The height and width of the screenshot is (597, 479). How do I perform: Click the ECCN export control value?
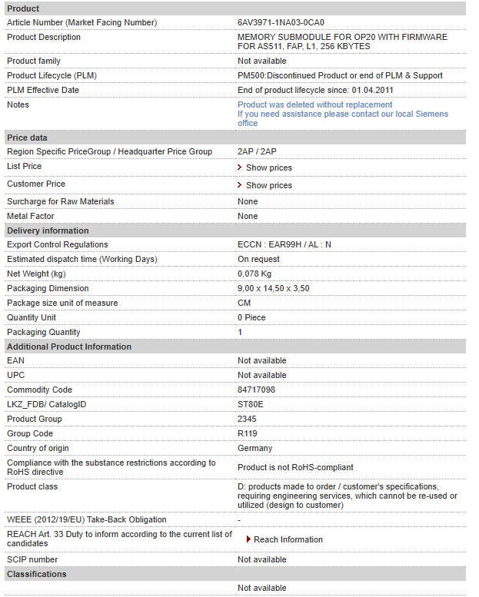coord(284,244)
